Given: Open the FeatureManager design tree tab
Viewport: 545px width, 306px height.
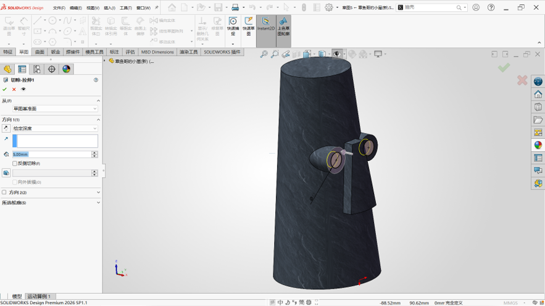Looking at the screenshot, I should [7, 69].
